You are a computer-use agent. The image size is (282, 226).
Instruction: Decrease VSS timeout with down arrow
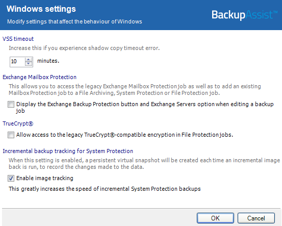pyautogui.click(x=29, y=64)
